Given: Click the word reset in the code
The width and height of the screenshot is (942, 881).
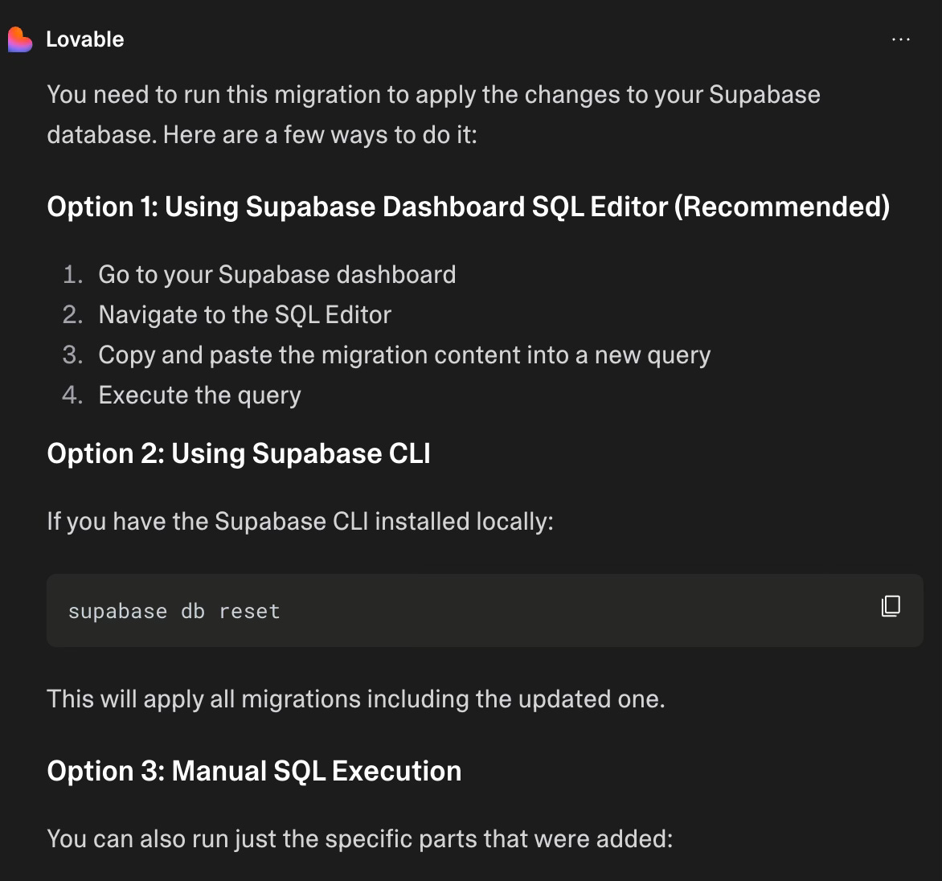Looking at the screenshot, I should [249, 611].
